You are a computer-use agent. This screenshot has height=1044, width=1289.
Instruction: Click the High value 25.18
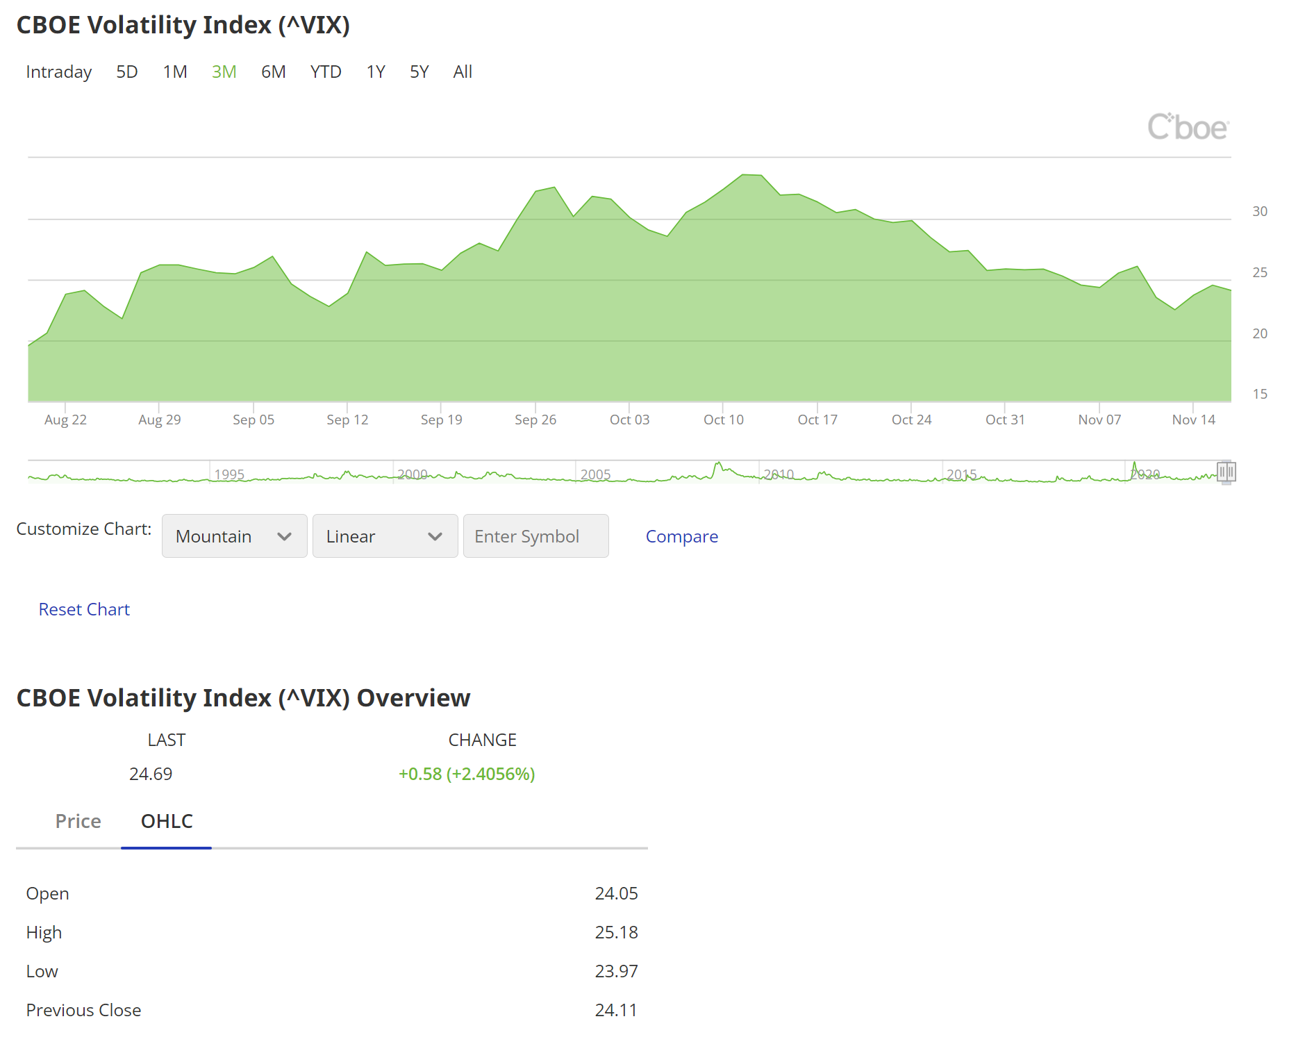click(616, 932)
